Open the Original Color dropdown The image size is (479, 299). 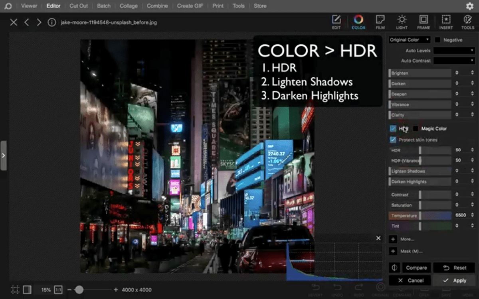(x=409, y=39)
